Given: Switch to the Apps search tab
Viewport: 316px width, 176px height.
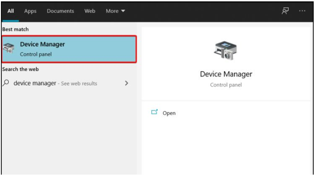Looking at the screenshot, I should (x=30, y=11).
